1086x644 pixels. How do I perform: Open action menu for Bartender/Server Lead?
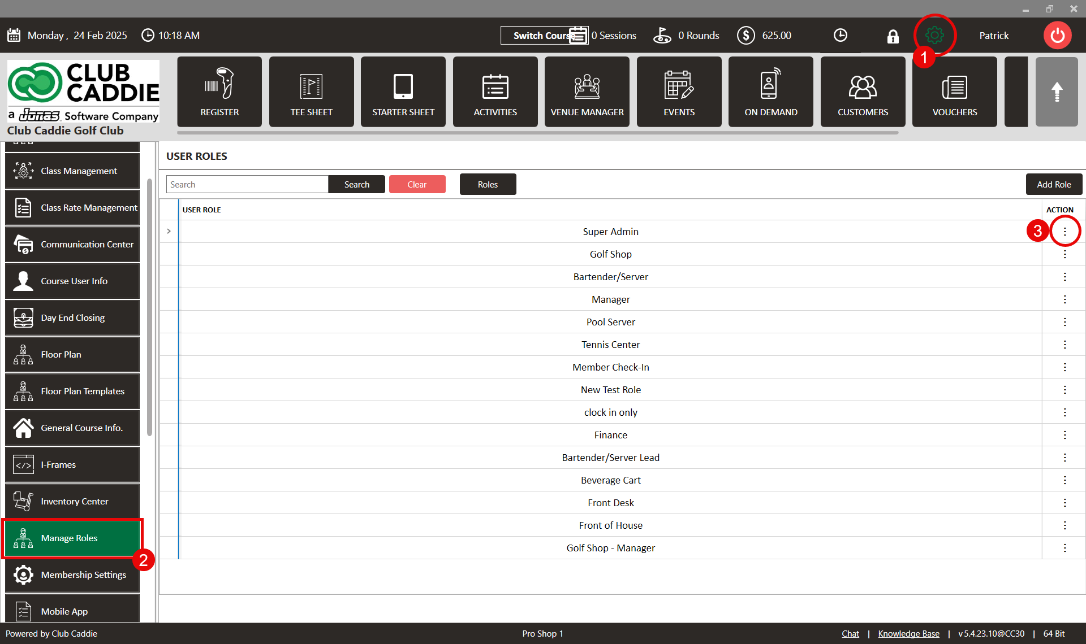pos(1065,458)
